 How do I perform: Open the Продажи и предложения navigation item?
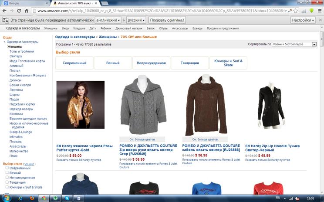coord(223,28)
